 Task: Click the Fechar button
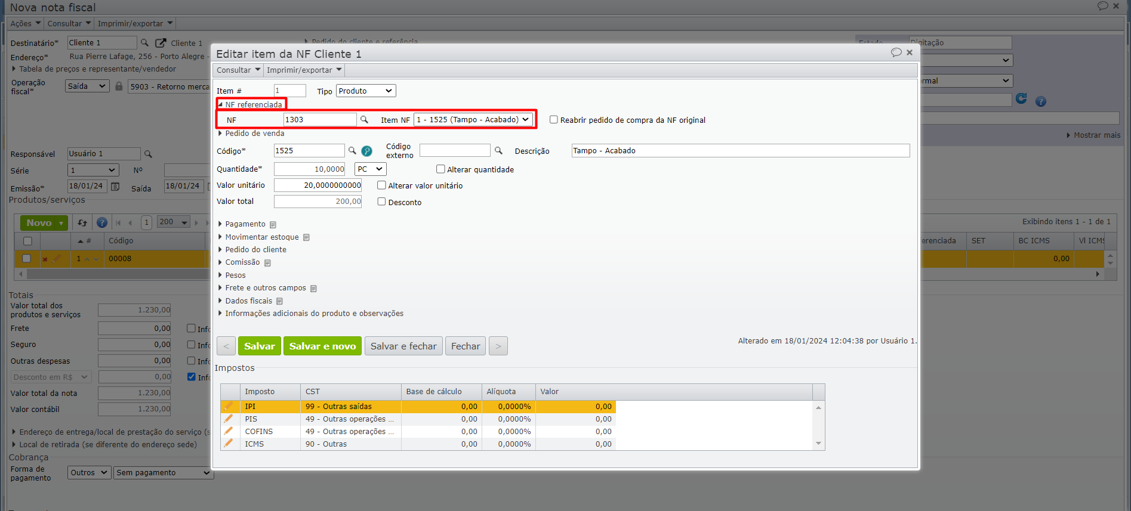tap(466, 346)
